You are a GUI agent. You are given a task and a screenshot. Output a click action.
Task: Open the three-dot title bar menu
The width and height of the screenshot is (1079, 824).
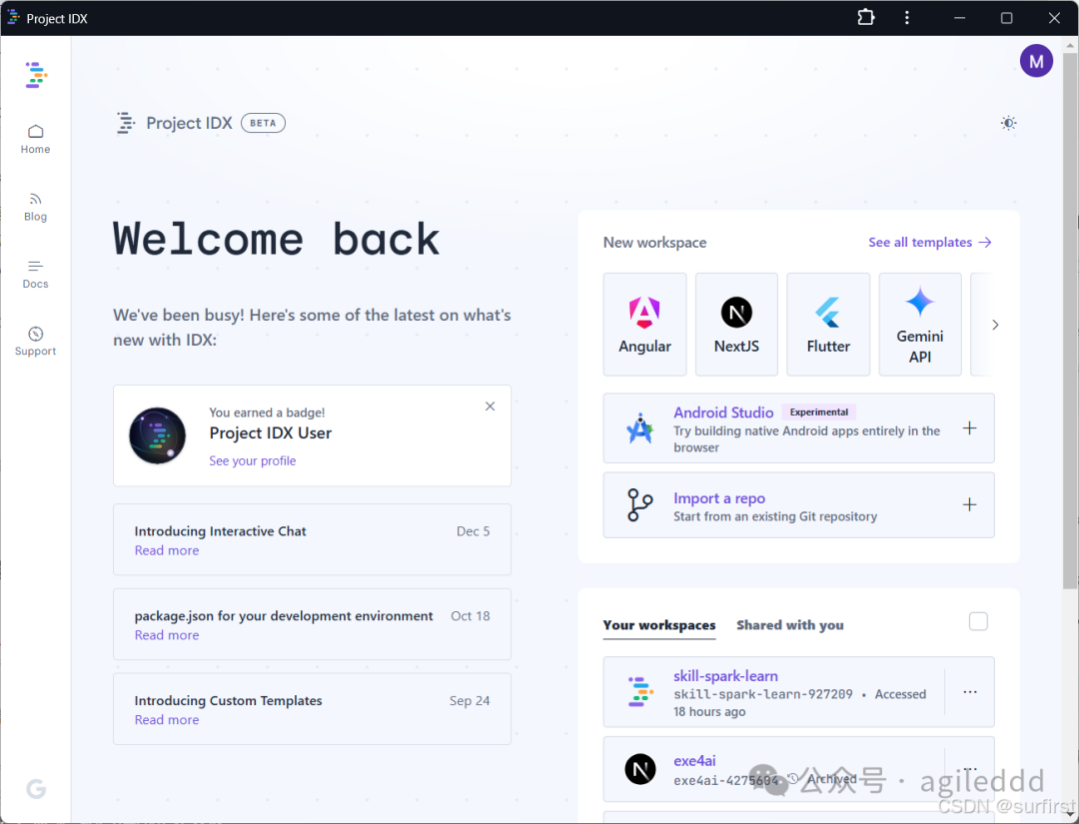pyautogui.click(x=907, y=17)
